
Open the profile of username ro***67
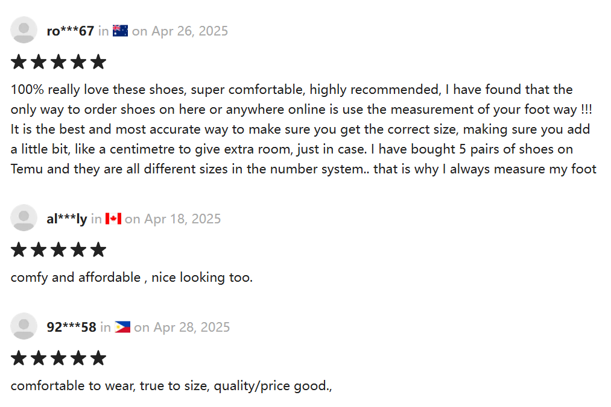70,31
